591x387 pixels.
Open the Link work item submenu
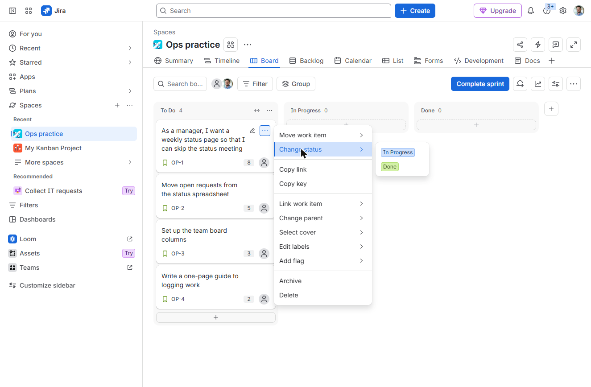323,204
